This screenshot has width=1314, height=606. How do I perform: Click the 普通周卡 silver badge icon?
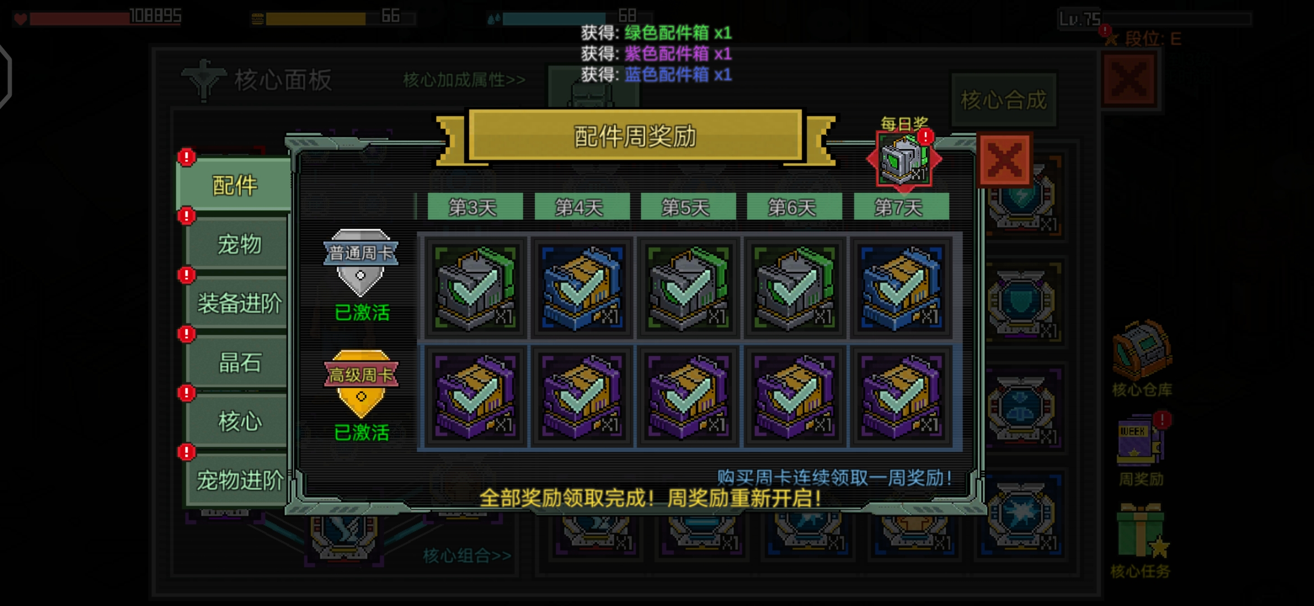361,262
